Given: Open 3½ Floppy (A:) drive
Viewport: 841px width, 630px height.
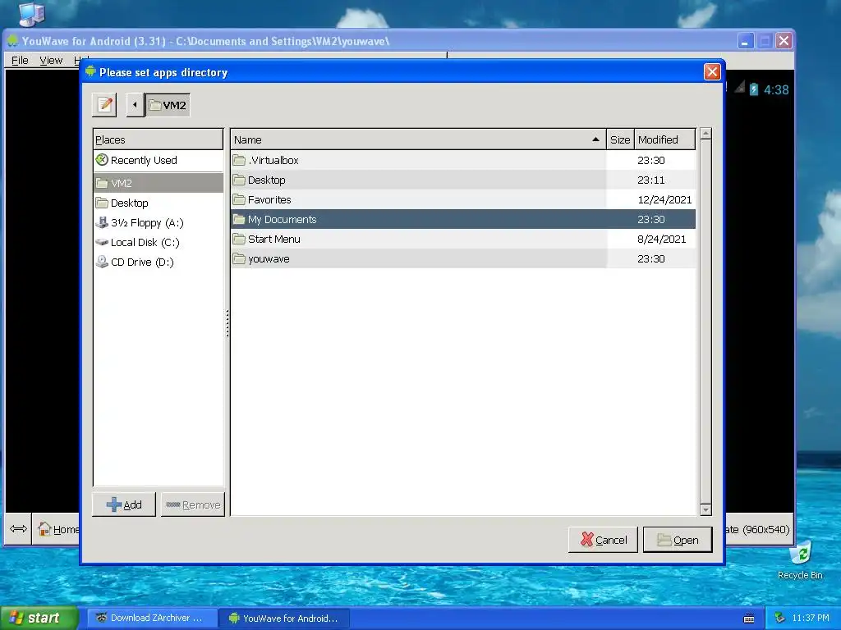Looking at the screenshot, I should pos(158,223).
